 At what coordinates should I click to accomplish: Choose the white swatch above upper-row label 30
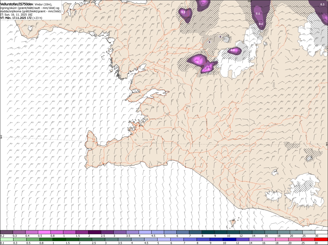(x=321, y=232)
